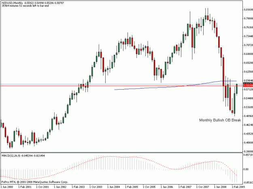
Task: Click the '1 Jun 2004' date label
Action: [114, 187]
